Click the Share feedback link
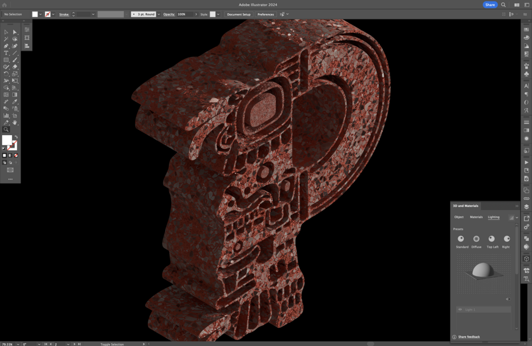The image size is (532, 346). pos(469,337)
